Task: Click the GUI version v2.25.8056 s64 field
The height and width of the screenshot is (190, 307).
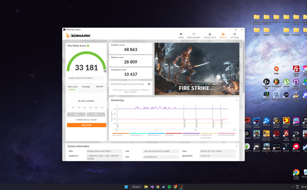Action: click(161, 157)
